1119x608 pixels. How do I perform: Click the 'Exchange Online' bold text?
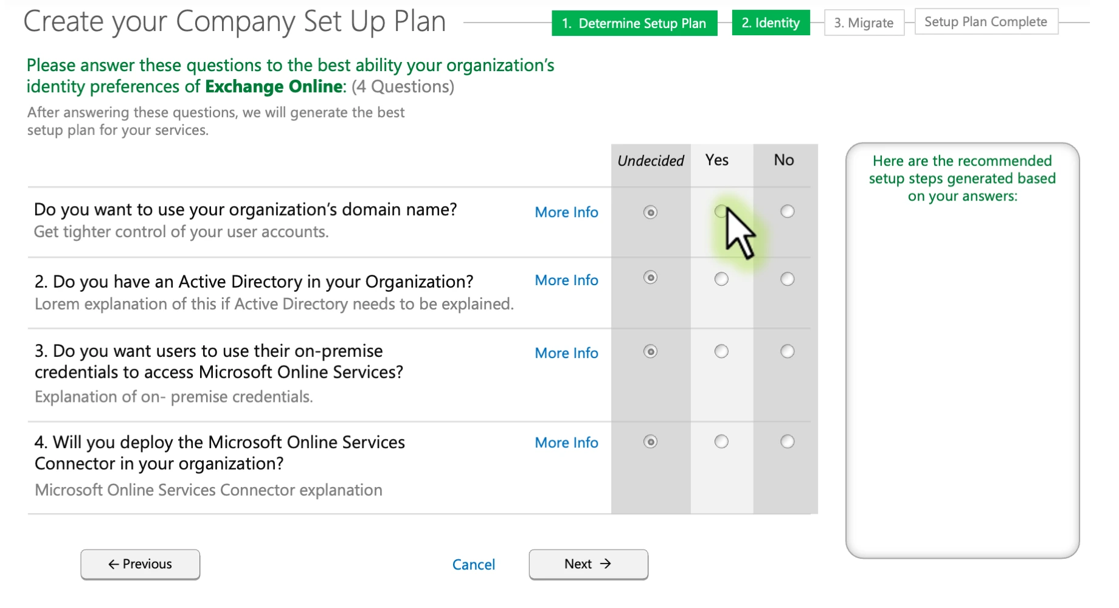(274, 87)
